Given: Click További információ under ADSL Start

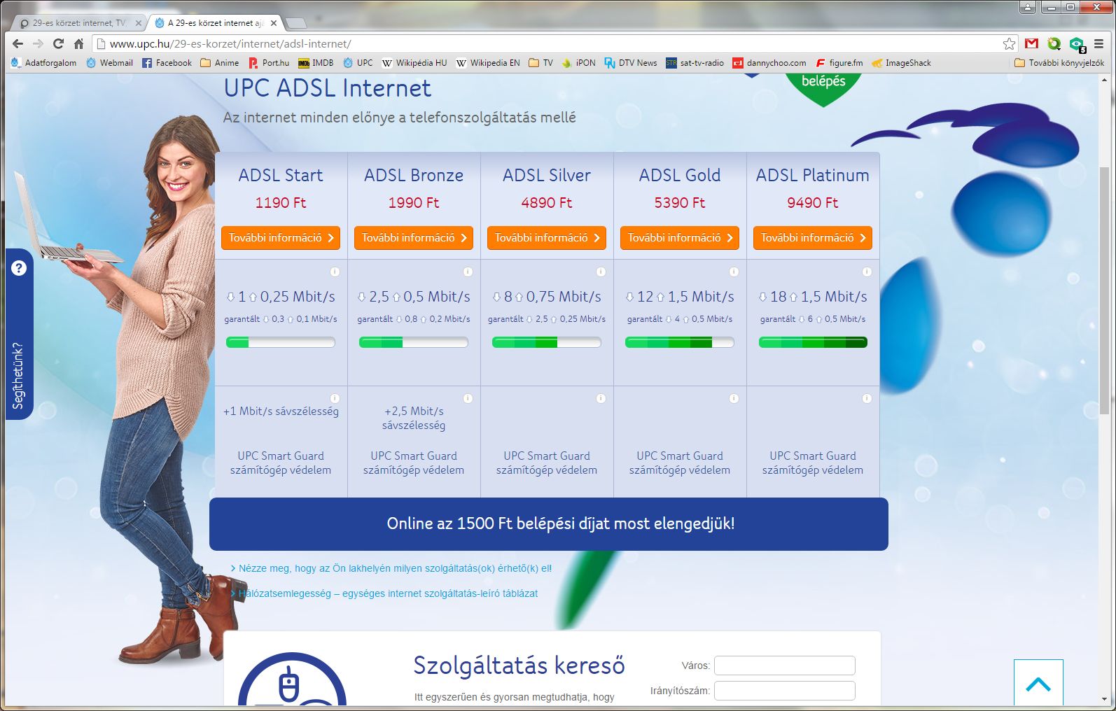Looking at the screenshot, I should (x=281, y=238).
